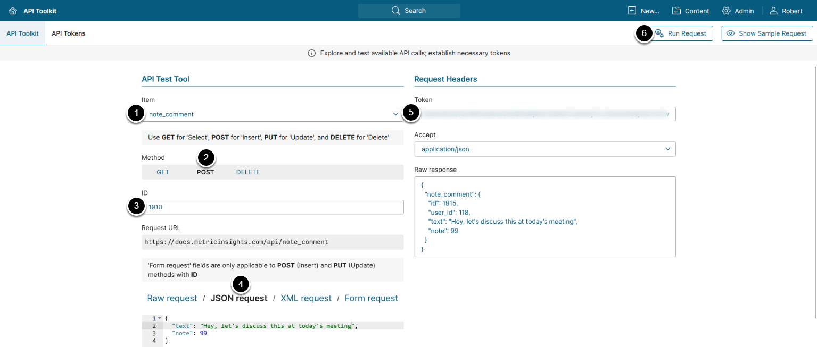Switch to the XML request tab
The height and width of the screenshot is (347, 817).
pos(306,298)
